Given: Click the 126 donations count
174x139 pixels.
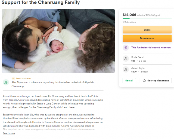Looking at the screenshot, I should [129, 22].
